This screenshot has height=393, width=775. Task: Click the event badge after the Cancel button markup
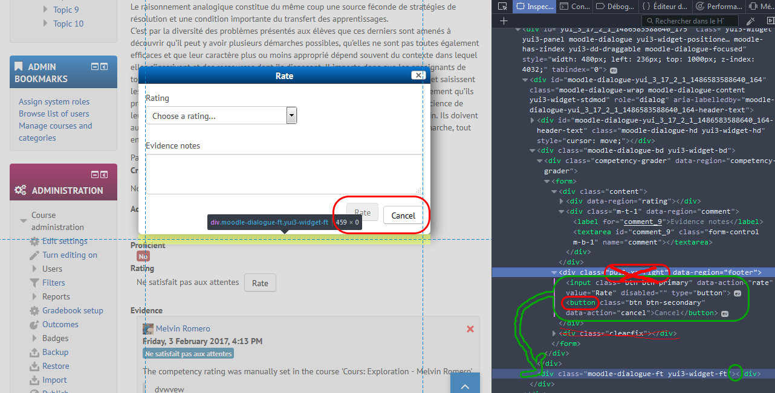[x=725, y=313]
